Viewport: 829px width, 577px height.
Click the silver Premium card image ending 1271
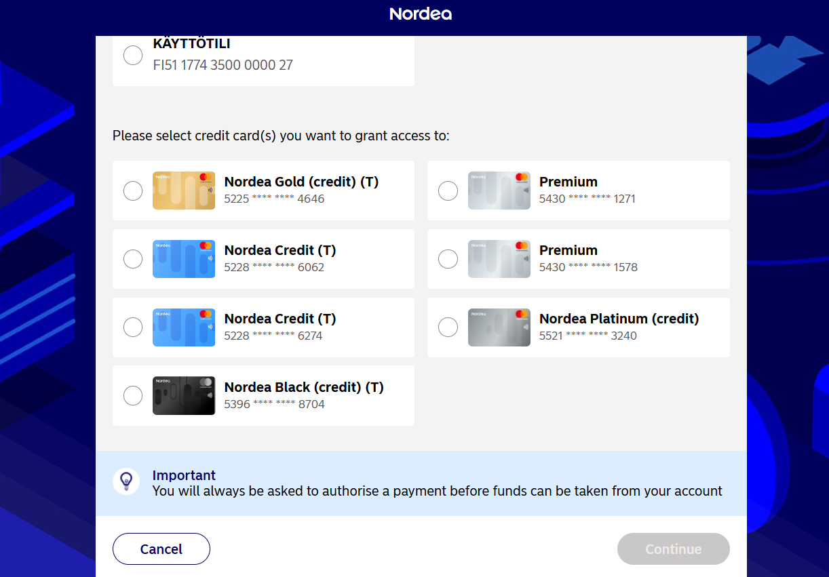click(499, 191)
